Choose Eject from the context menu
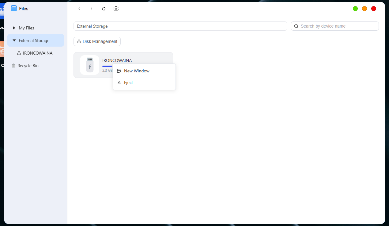 tap(144, 83)
